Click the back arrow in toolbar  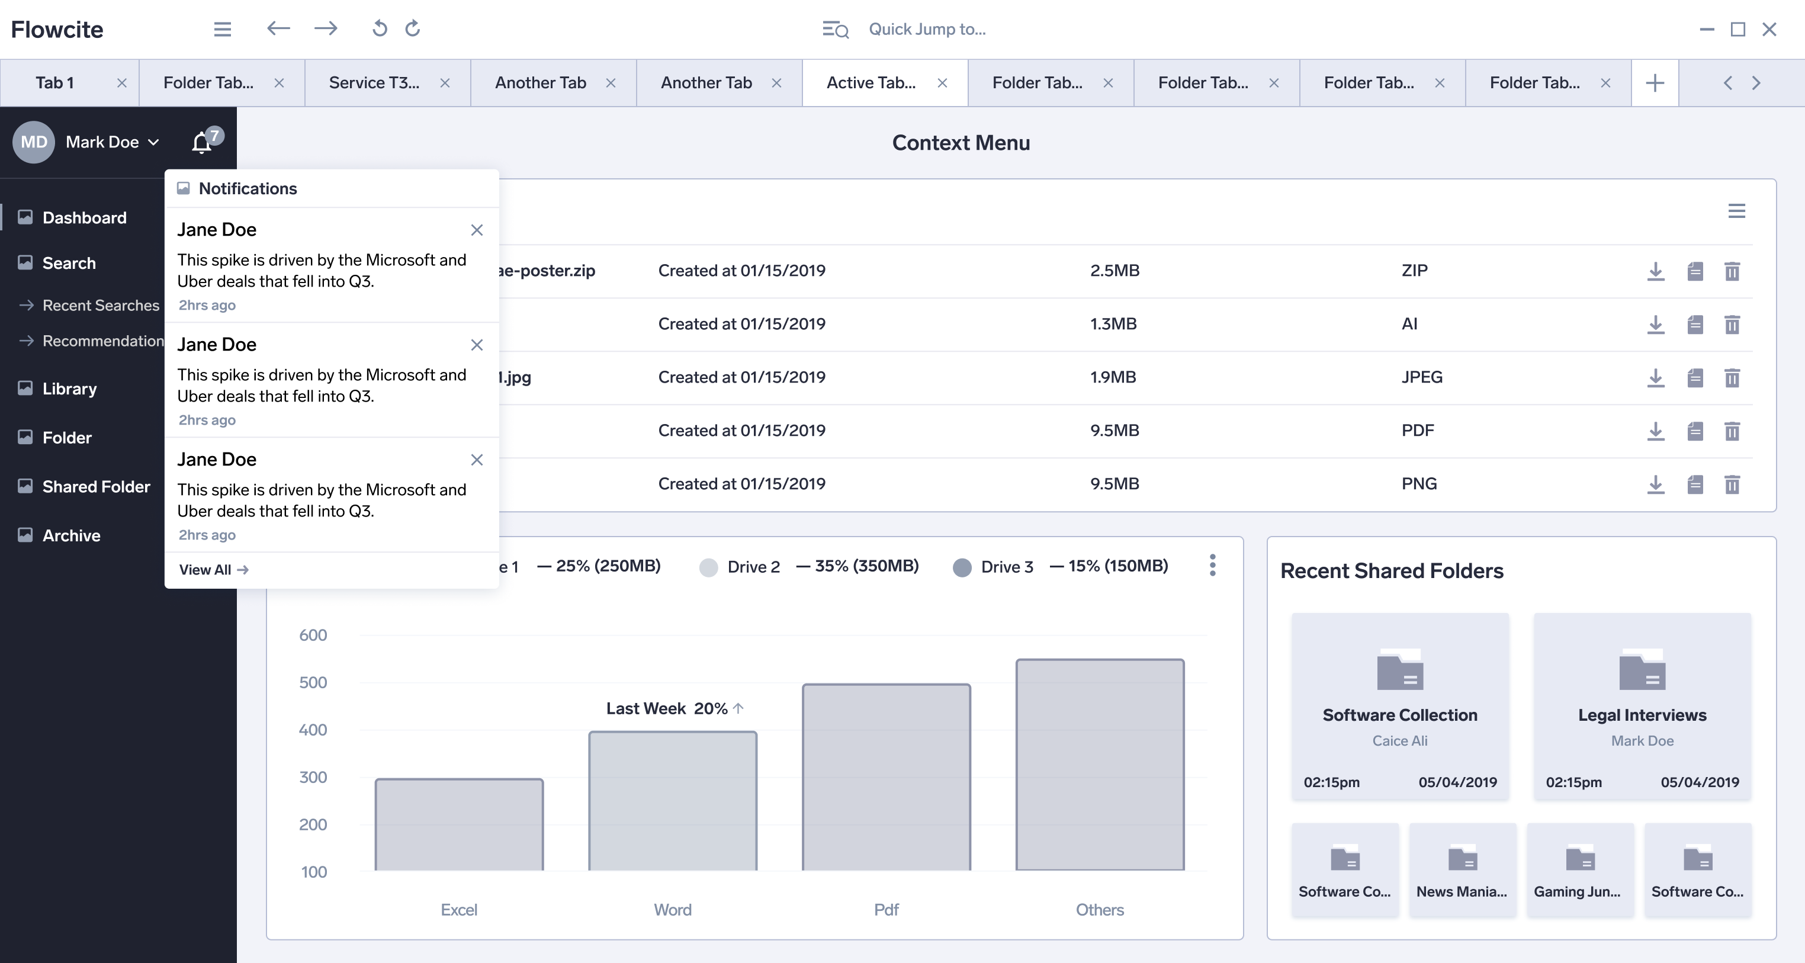[x=278, y=29]
